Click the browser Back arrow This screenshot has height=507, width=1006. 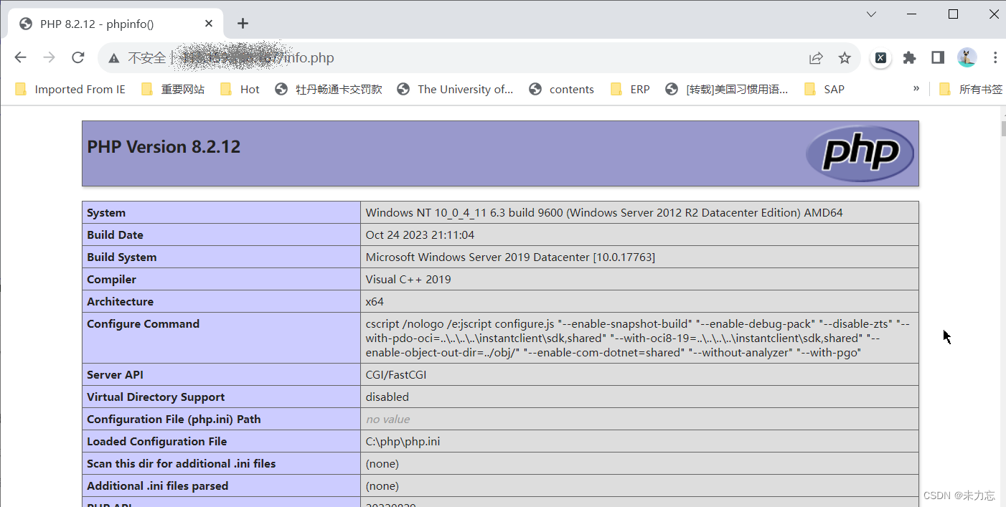[x=20, y=58]
